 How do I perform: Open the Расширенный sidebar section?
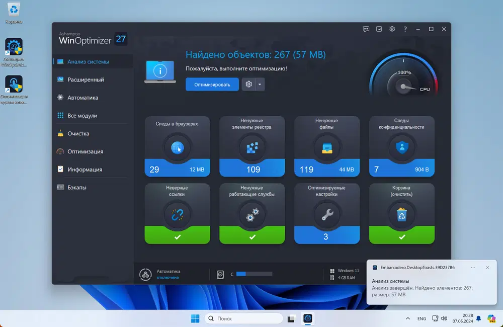pyautogui.click(x=93, y=79)
